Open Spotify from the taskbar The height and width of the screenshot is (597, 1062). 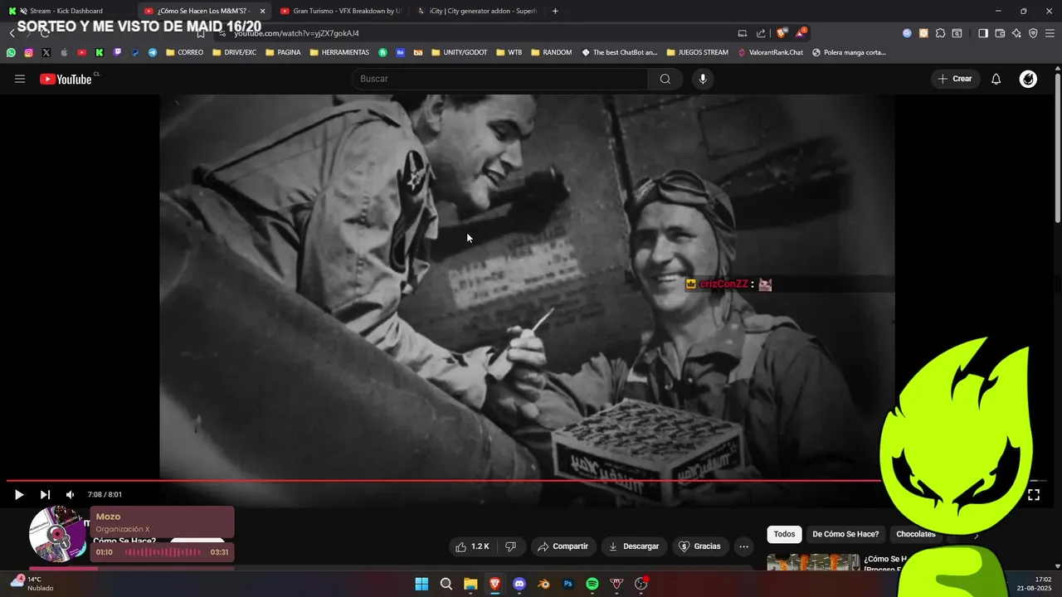(592, 584)
